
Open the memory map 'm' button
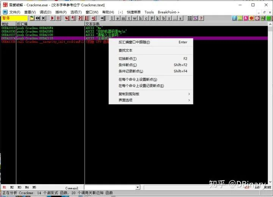[x=124, y=18]
